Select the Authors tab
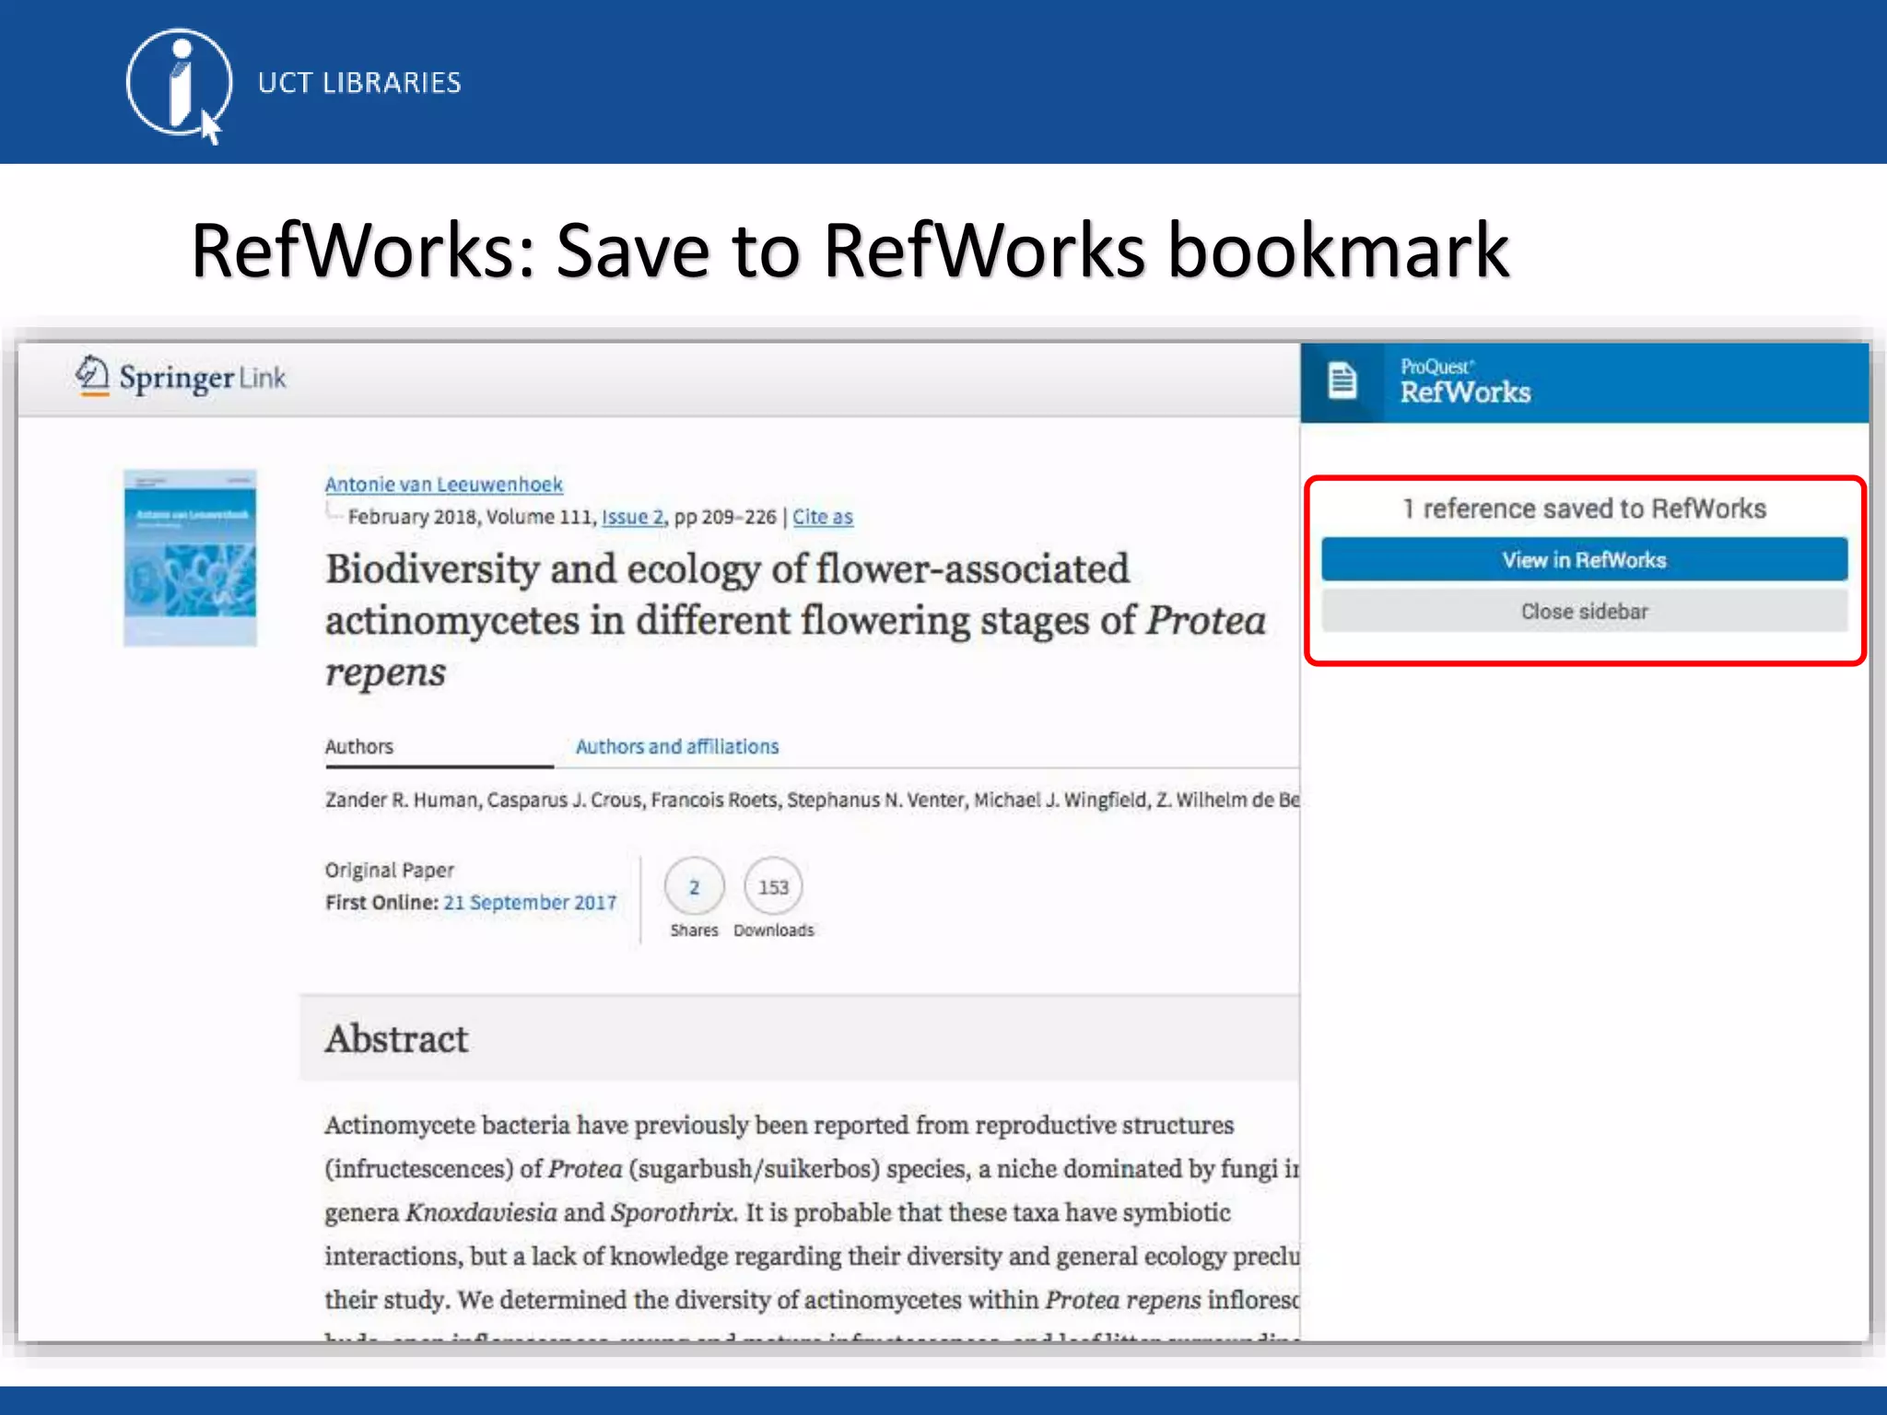 (x=359, y=746)
